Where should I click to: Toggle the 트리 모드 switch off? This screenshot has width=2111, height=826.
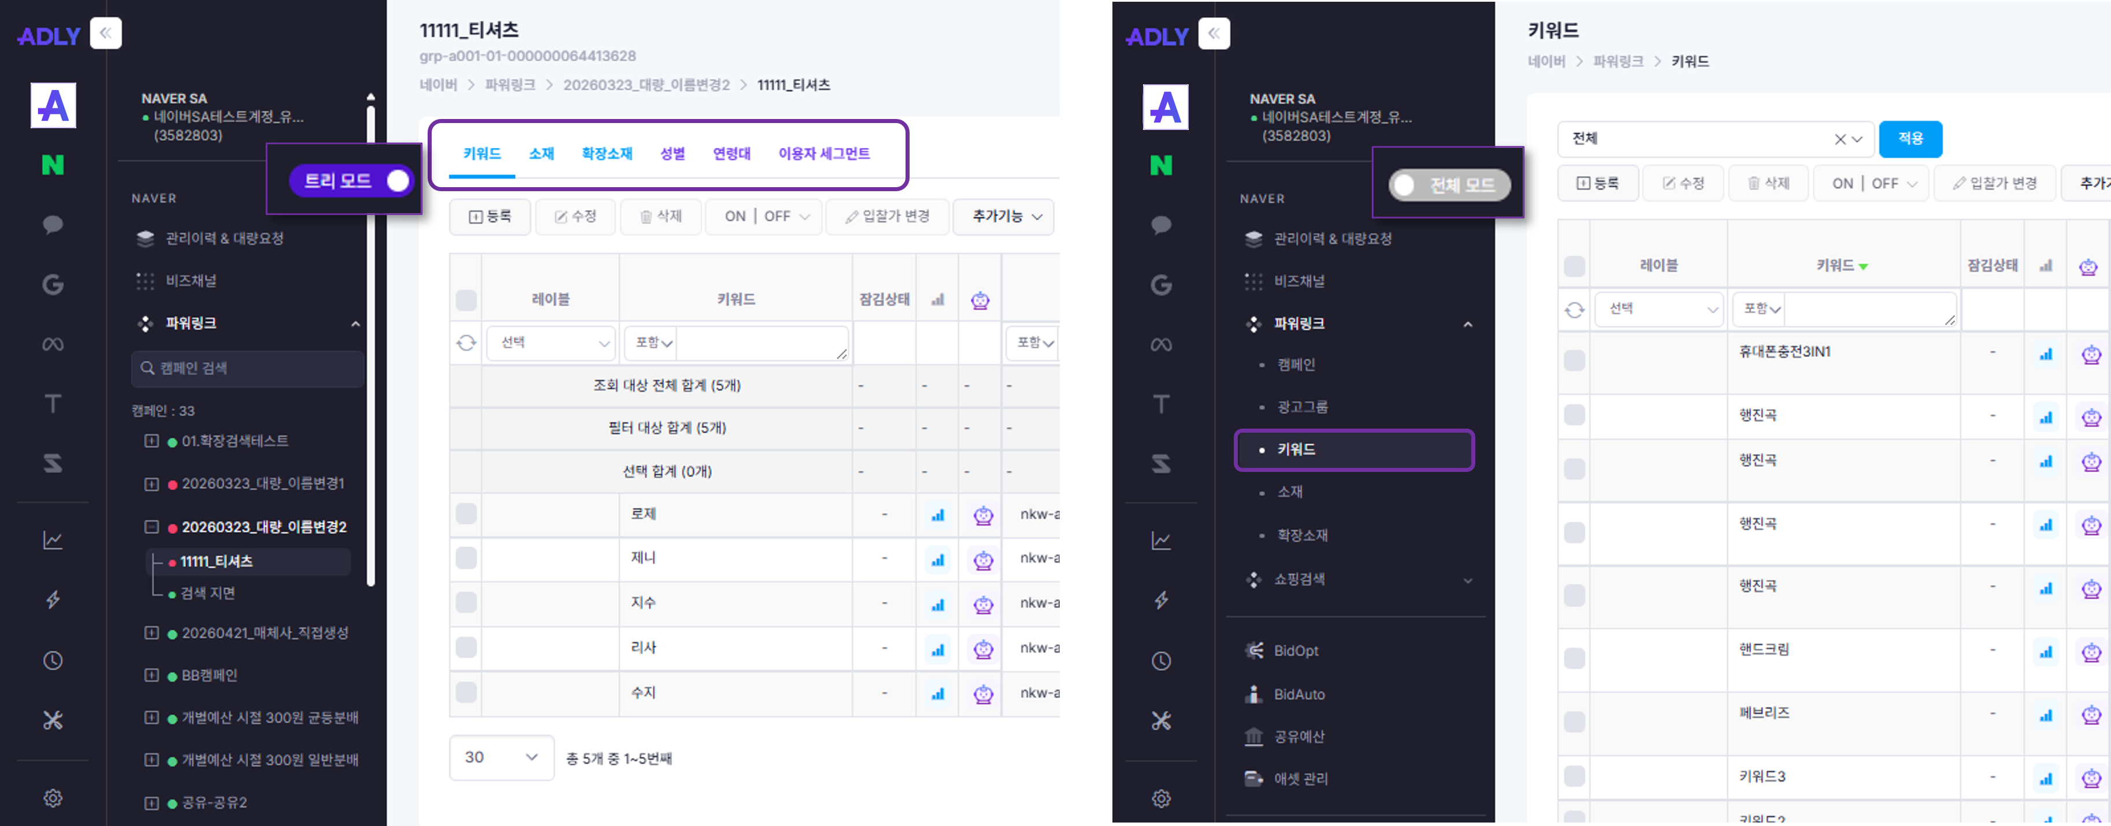point(351,180)
